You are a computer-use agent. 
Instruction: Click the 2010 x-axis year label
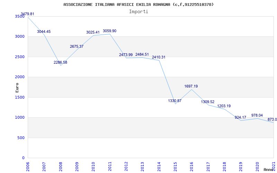click(93, 166)
